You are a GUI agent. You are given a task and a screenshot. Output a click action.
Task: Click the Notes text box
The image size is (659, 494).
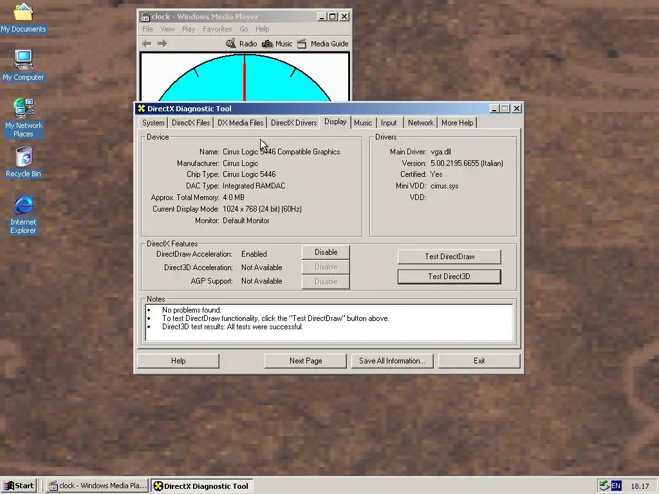click(x=329, y=322)
